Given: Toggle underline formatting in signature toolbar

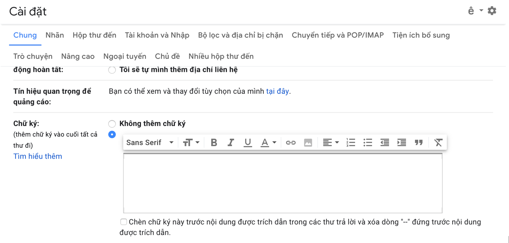Looking at the screenshot, I should coord(248,142).
